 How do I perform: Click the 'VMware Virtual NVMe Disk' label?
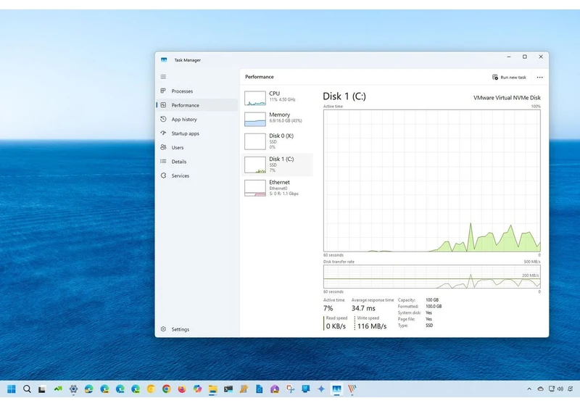pos(507,98)
